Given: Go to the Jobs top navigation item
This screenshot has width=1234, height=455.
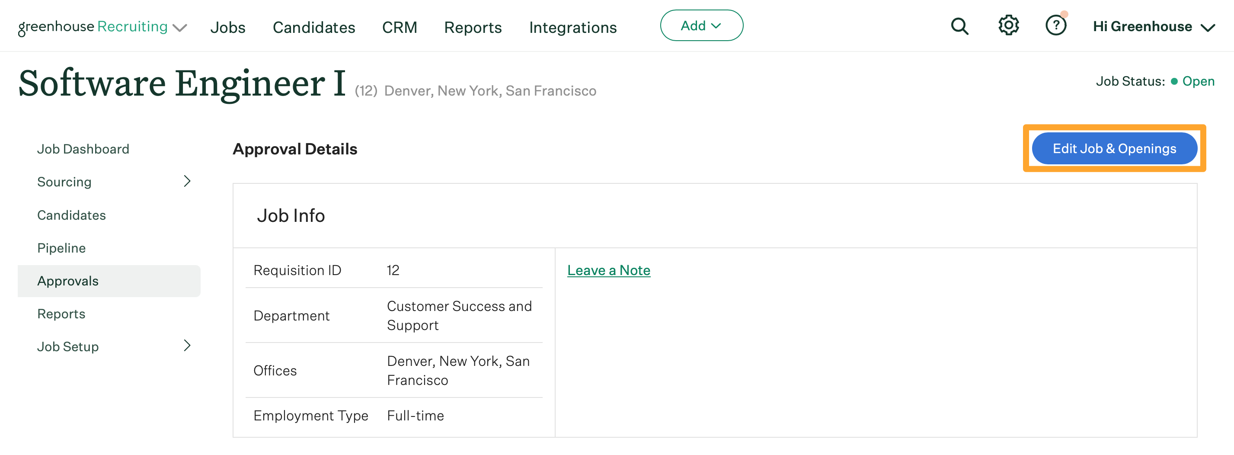Looking at the screenshot, I should (227, 27).
